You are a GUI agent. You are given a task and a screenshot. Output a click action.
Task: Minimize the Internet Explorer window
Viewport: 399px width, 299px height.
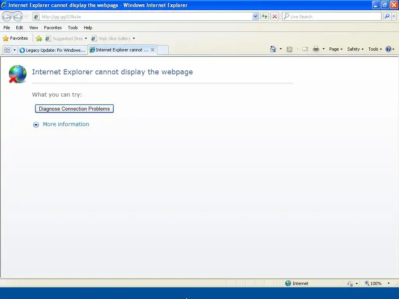tap(376, 5)
